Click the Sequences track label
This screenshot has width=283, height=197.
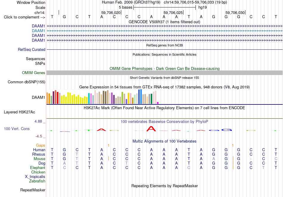35,59
